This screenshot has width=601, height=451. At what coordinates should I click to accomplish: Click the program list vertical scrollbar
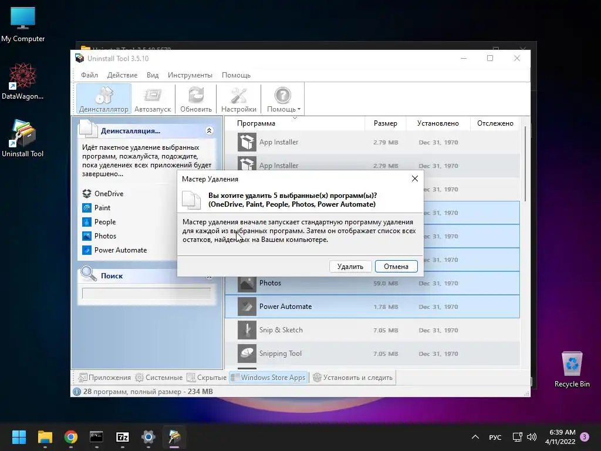(525, 164)
